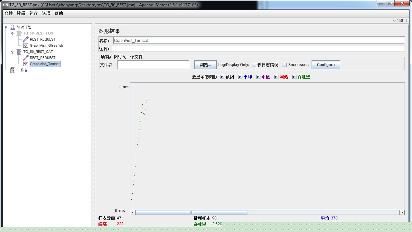Open the 运行 menu
This screenshot has width=412, height=232.
point(33,13)
